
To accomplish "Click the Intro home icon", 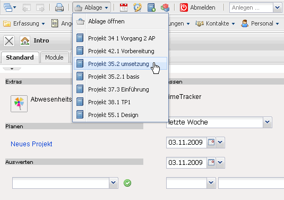I will [25, 40].
